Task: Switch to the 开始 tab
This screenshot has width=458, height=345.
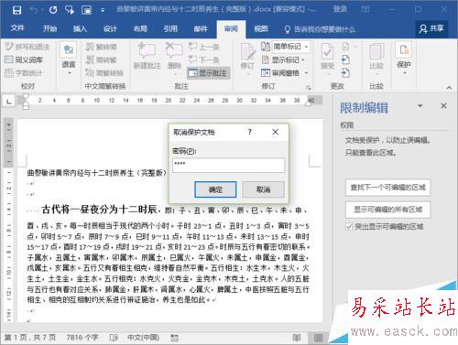Action: pos(49,28)
